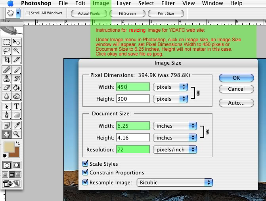Choose the Magic Wand tool
This screenshot has height=201, width=266.
click(x=17, y=51)
